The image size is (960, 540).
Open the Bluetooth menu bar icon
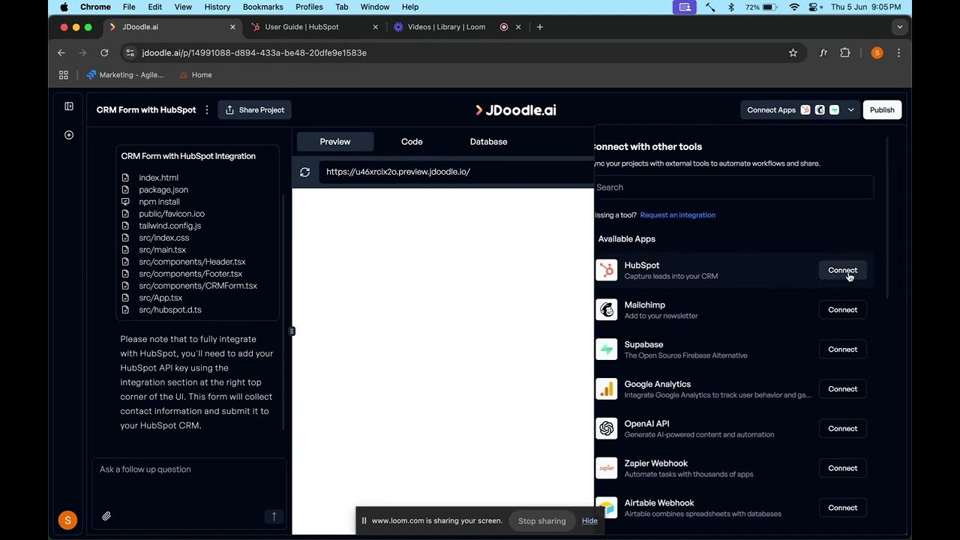click(731, 7)
